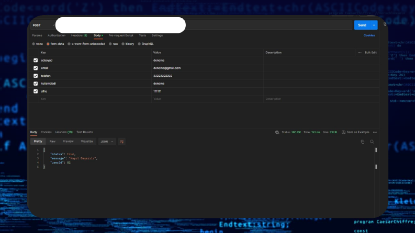The width and height of the screenshot is (415, 233).
Task: Open the Pre-request Script tab
Action: 121,36
